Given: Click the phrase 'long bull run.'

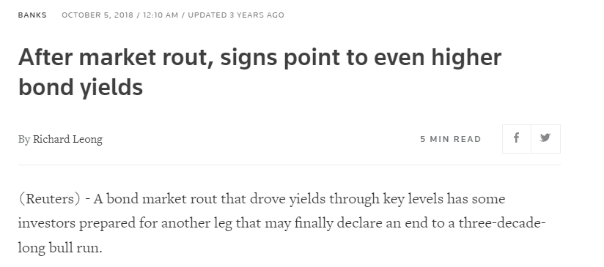Looking at the screenshot, I should point(60,248).
